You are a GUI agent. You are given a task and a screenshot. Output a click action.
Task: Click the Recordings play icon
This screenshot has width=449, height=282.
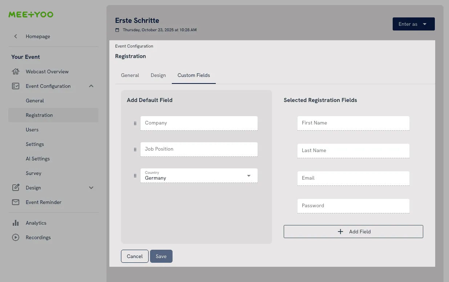point(16,237)
